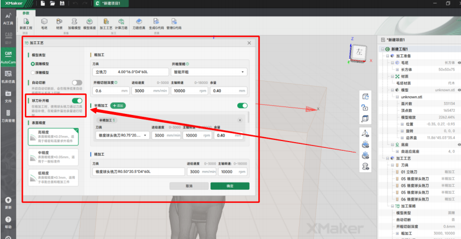Click the save icon in title bar
This screenshot has width=461, height=239.
click(x=62, y=4)
